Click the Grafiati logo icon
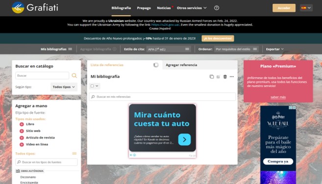 click(18, 8)
